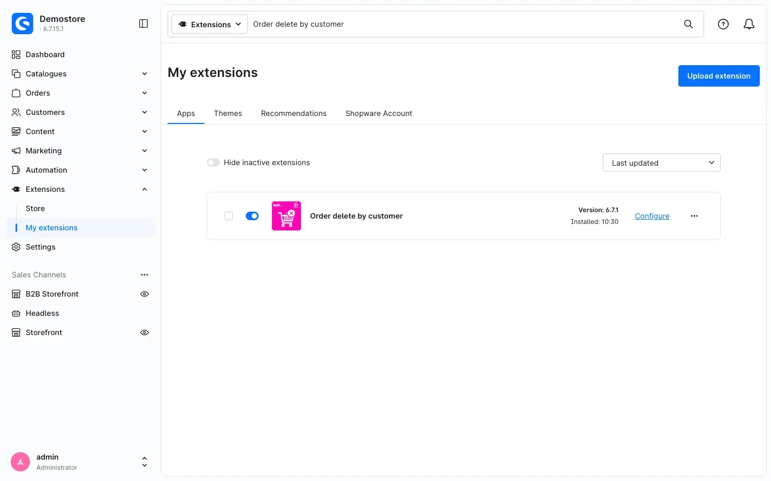771x481 pixels.
Task: Open the Shopware Account tab
Action: tap(379, 113)
